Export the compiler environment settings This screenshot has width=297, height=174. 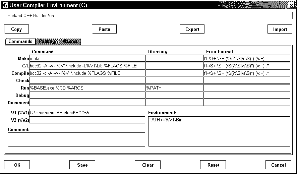(x=192, y=29)
